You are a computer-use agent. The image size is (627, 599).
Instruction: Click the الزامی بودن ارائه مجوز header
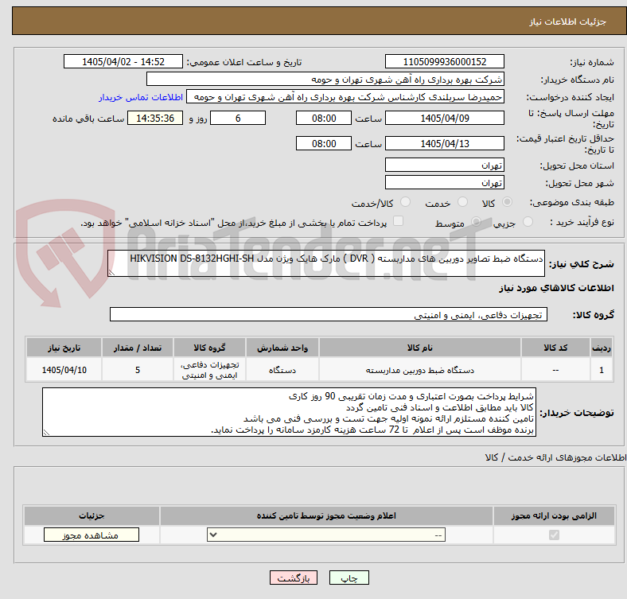tap(554, 515)
